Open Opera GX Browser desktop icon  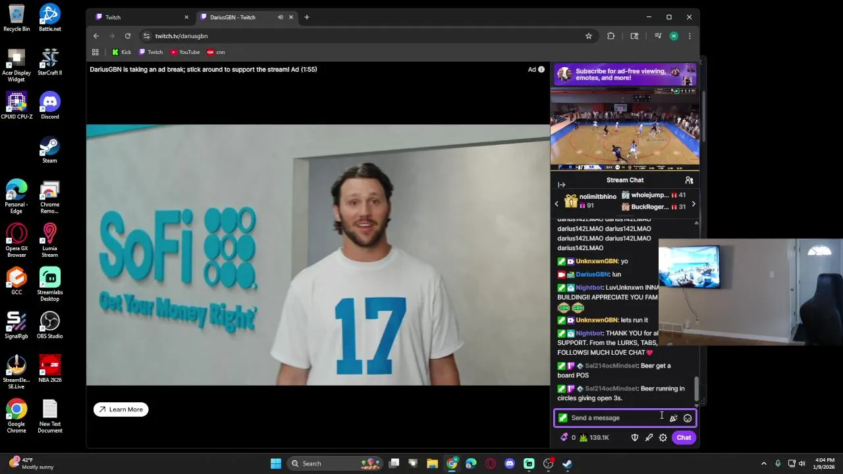coord(16,241)
